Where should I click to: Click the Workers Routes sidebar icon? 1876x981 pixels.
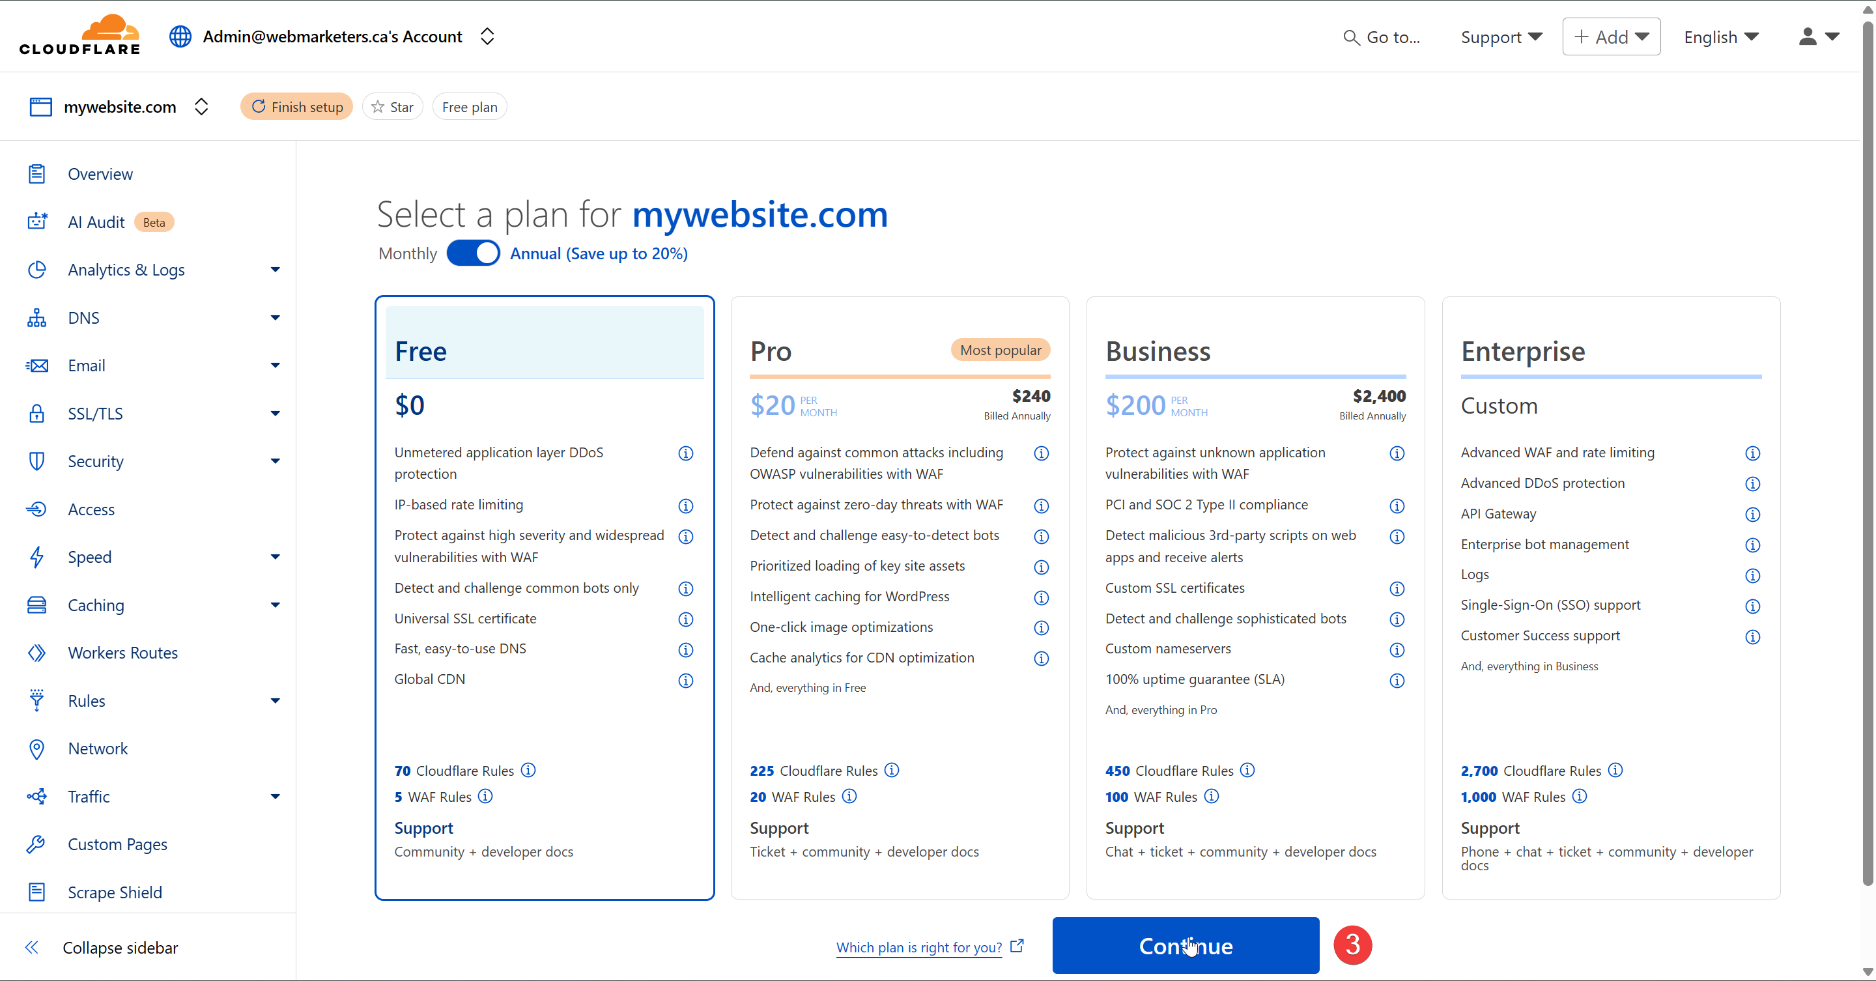tap(36, 653)
